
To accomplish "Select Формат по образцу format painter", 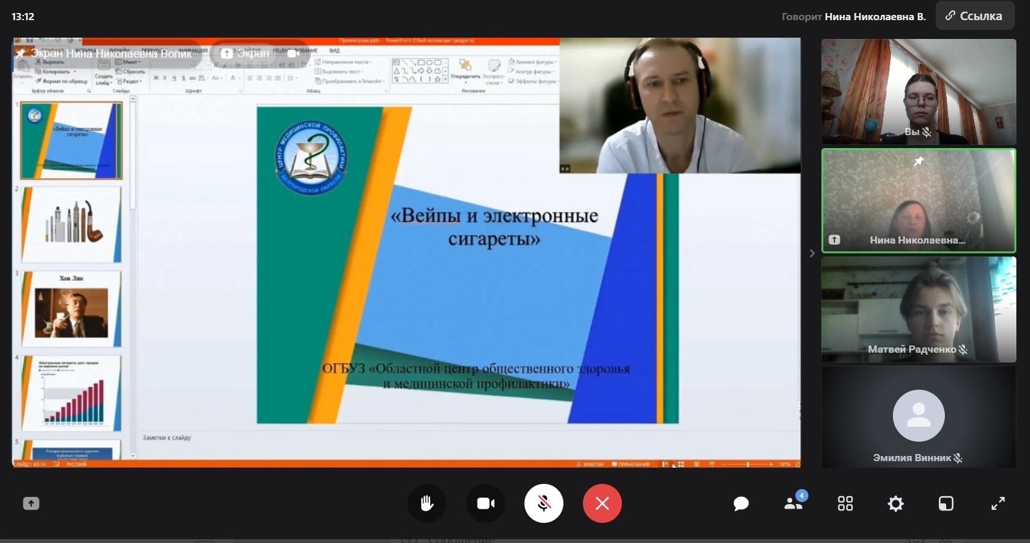I will 63,81.
